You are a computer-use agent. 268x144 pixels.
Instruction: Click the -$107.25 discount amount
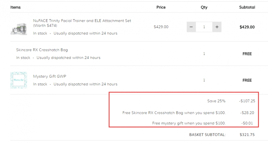(246, 101)
